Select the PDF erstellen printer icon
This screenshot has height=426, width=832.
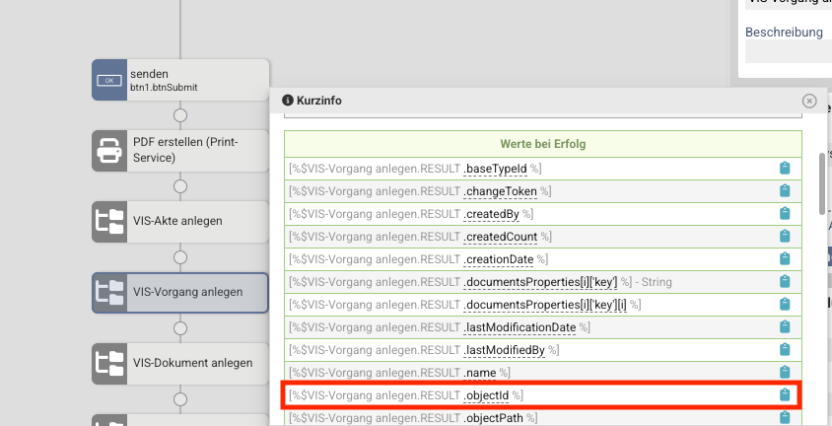click(109, 151)
